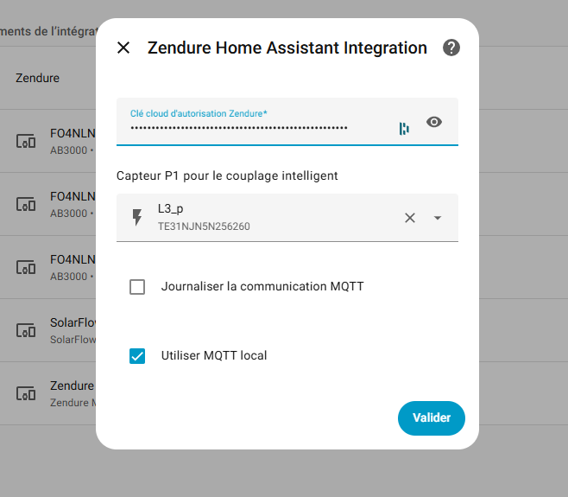The height and width of the screenshot is (497, 568).
Task: Clear the selected L3_p sensor
Action: [x=410, y=218]
